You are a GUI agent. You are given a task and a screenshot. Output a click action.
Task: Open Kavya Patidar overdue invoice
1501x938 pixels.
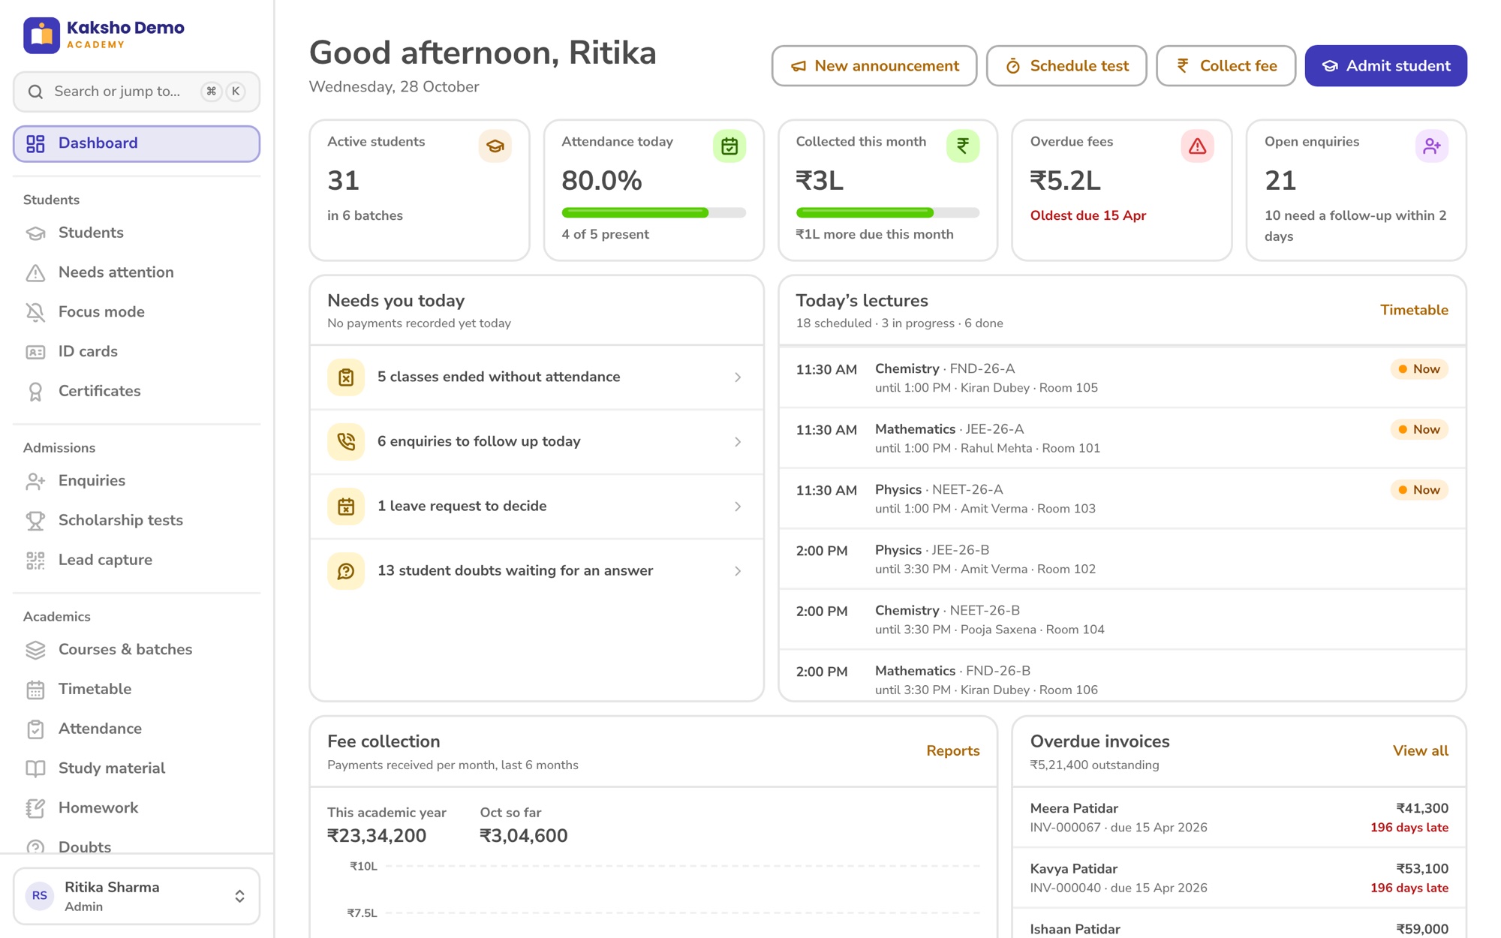pos(1239,878)
